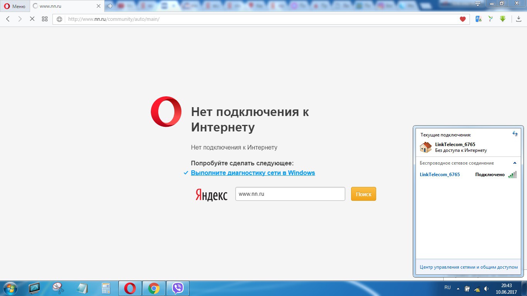
Task: Open the Calculator on taskbar
Action: point(106,288)
